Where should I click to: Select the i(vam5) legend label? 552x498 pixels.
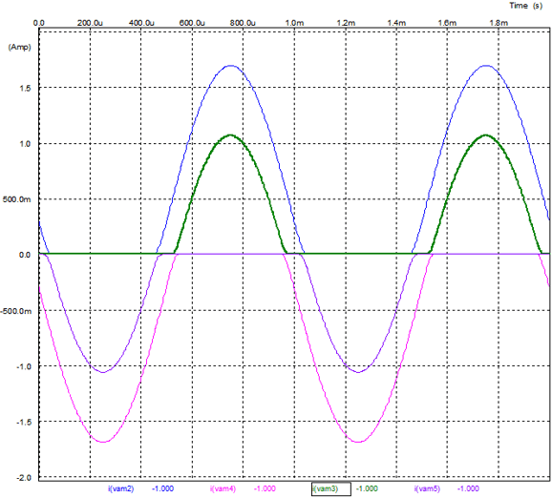click(427, 488)
